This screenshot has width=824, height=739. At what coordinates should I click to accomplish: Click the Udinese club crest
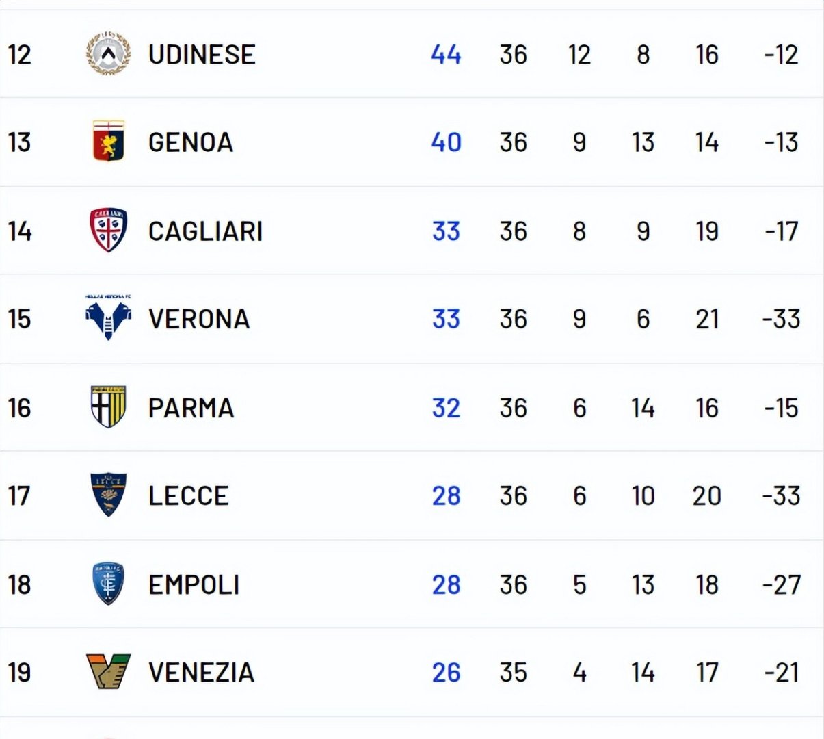click(108, 53)
